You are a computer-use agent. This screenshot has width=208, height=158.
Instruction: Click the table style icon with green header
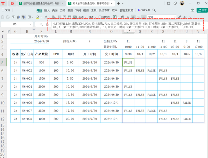pyautogui.click(x=70, y=17)
